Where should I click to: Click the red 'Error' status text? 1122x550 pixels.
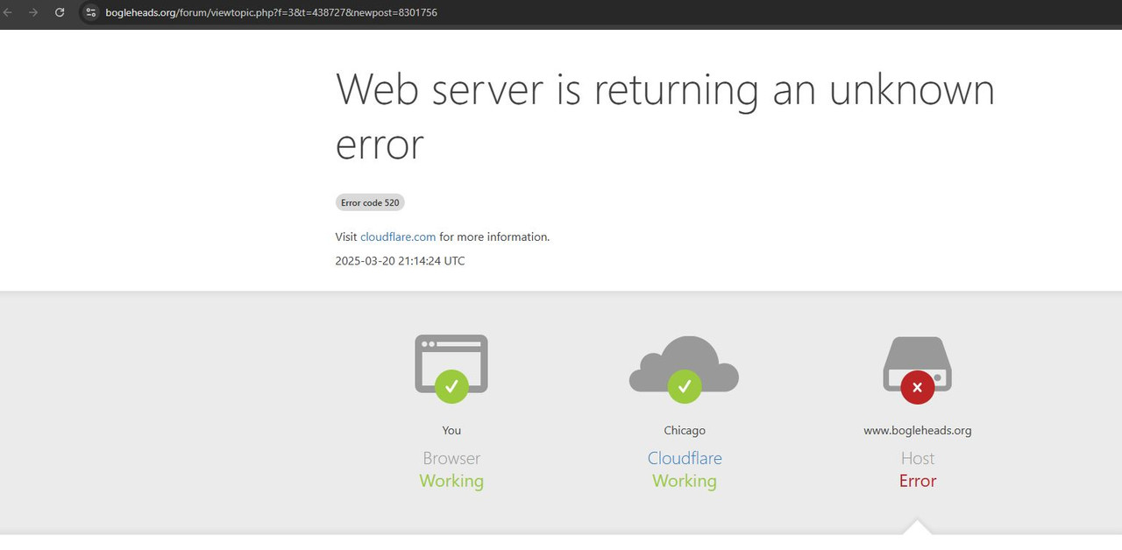pos(918,481)
